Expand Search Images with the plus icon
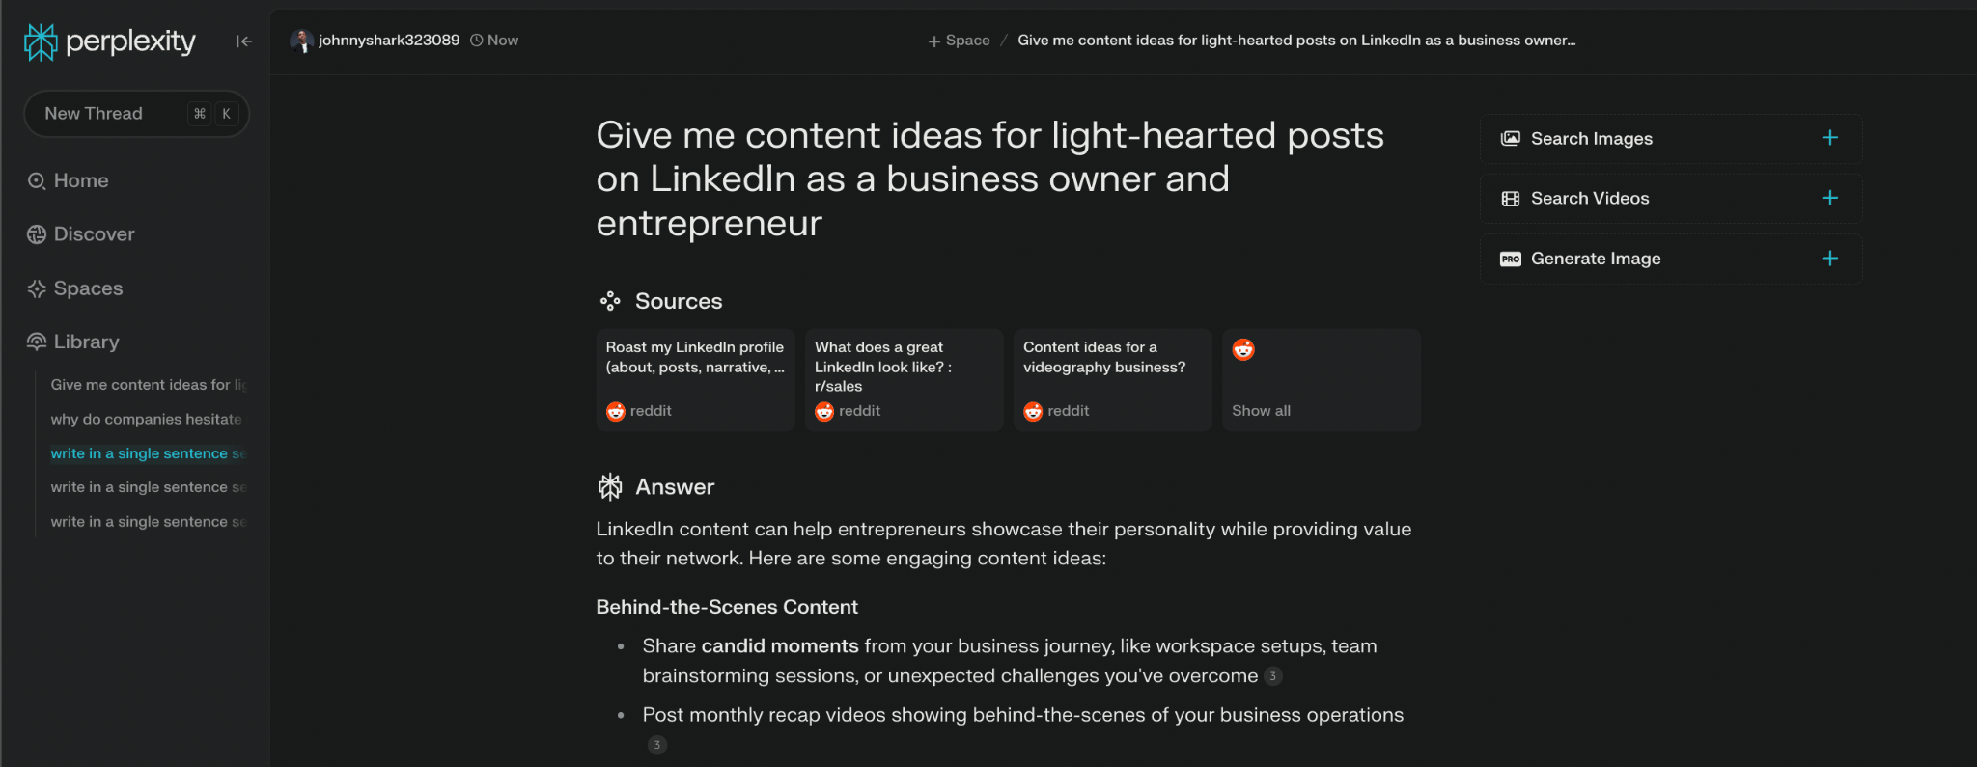 1829,138
